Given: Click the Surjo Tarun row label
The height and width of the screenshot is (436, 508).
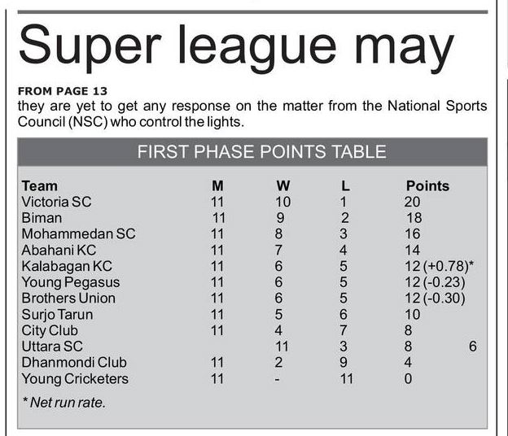Looking at the screenshot, I should (57, 315).
